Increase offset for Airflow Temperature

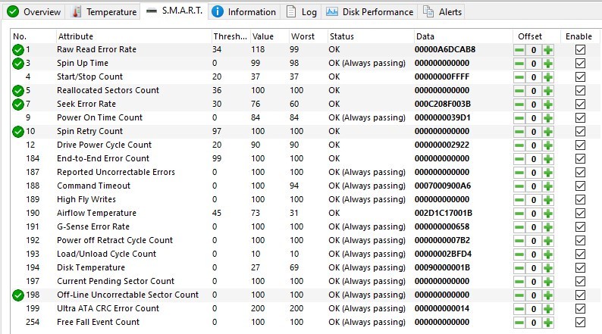pyautogui.click(x=547, y=214)
